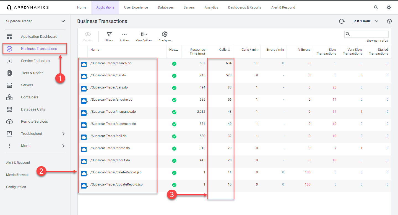Click the Database Calls sidebar icon
The height and width of the screenshot is (215, 398).
[9, 109]
